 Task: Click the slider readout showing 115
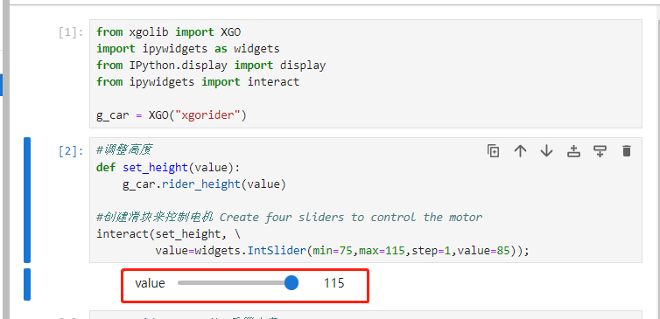(334, 283)
